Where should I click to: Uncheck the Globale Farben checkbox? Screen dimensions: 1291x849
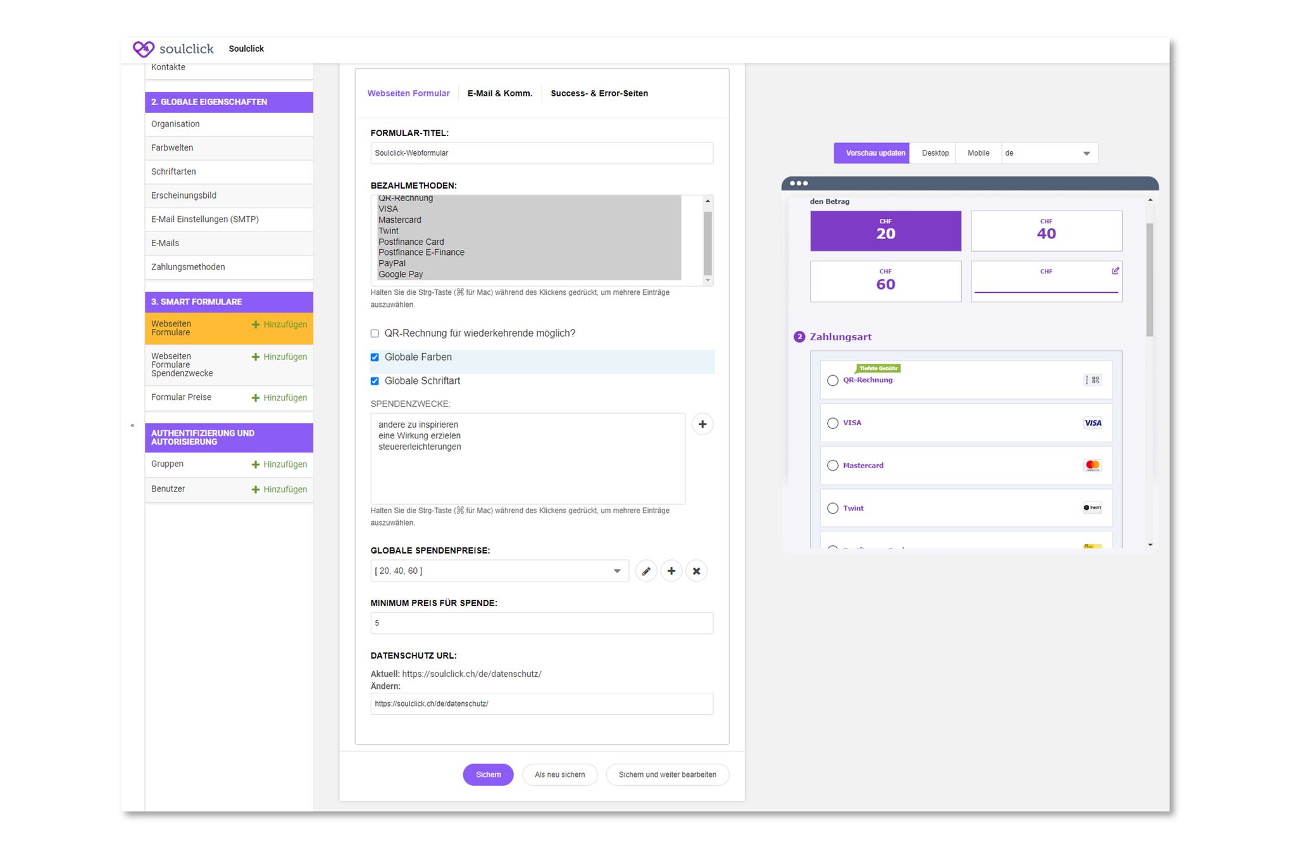click(x=375, y=357)
